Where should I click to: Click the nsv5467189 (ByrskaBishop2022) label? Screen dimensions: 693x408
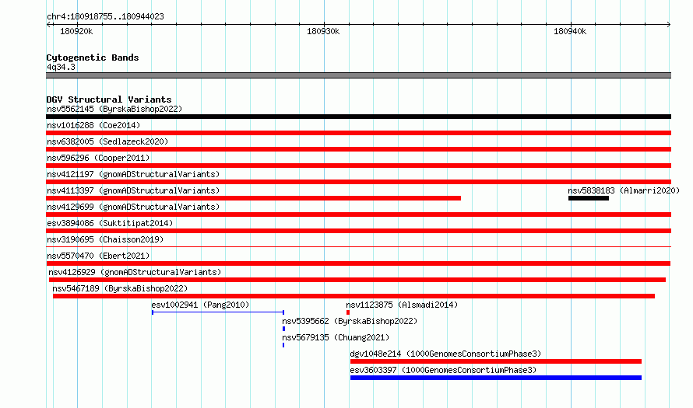(x=120, y=288)
